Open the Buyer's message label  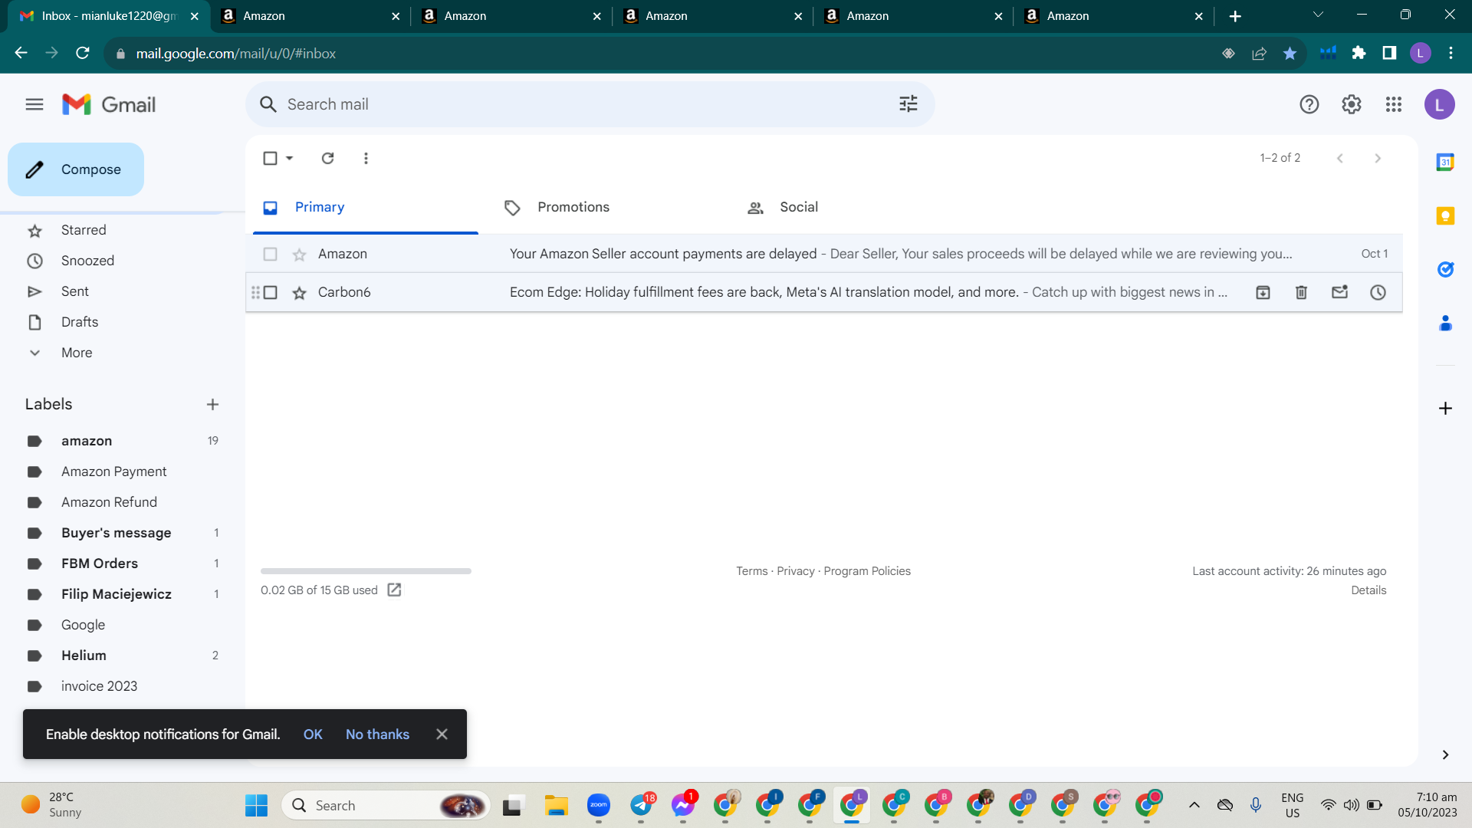(116, 533)
